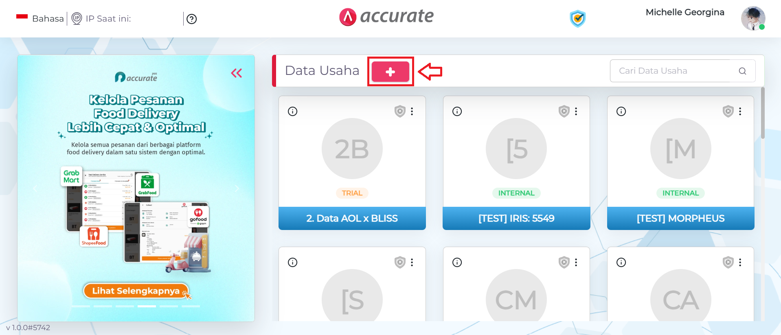Image resolution: width=781 pixels, height=335 pixels.
Task: Click the search magnifier icon
Action: (742, 71)
